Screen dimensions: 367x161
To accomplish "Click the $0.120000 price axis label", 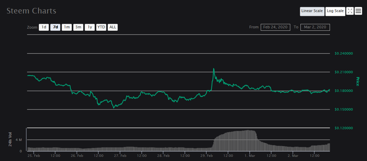I will click(x=343, y=128).
